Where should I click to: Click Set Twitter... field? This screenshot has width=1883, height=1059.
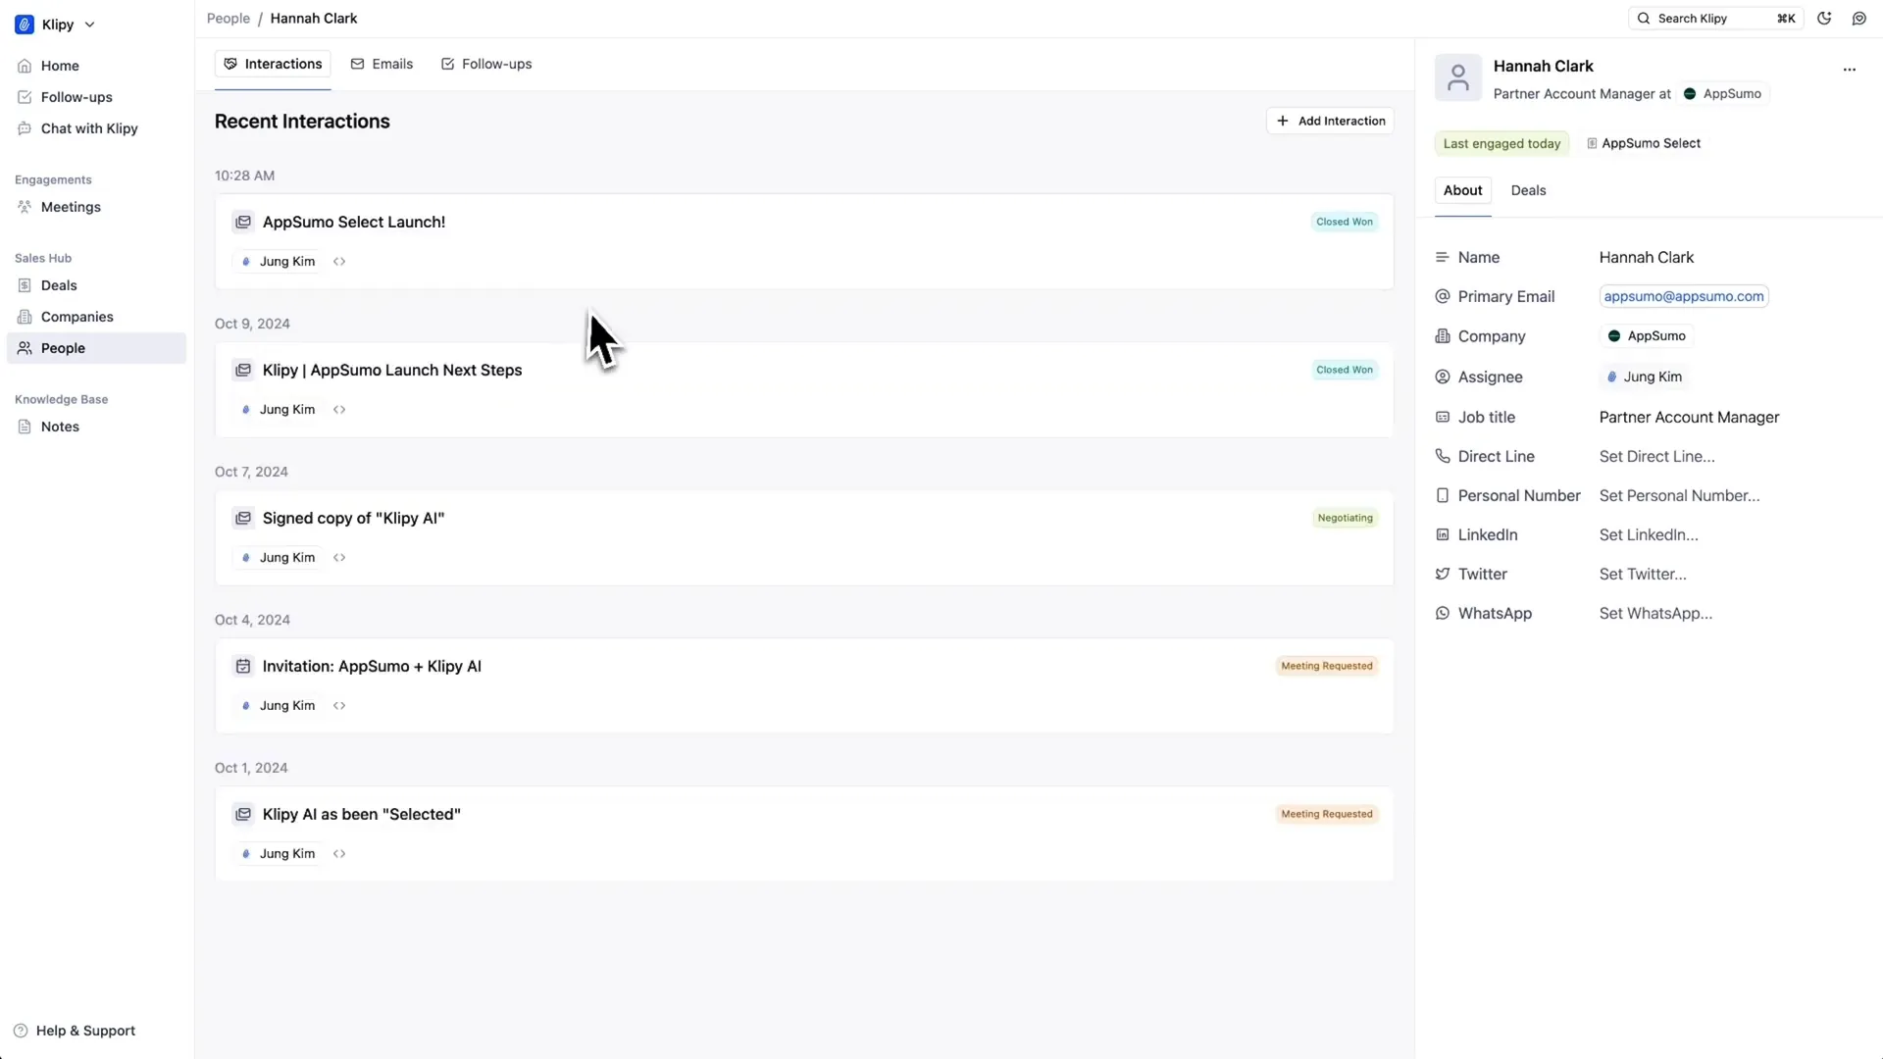[x=1643, y=574]
